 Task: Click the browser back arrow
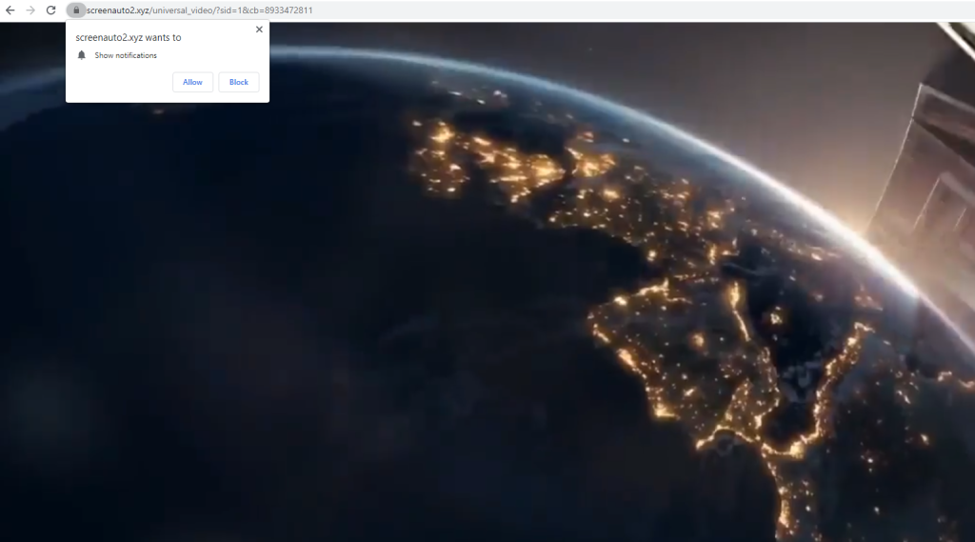pos(10,10)
